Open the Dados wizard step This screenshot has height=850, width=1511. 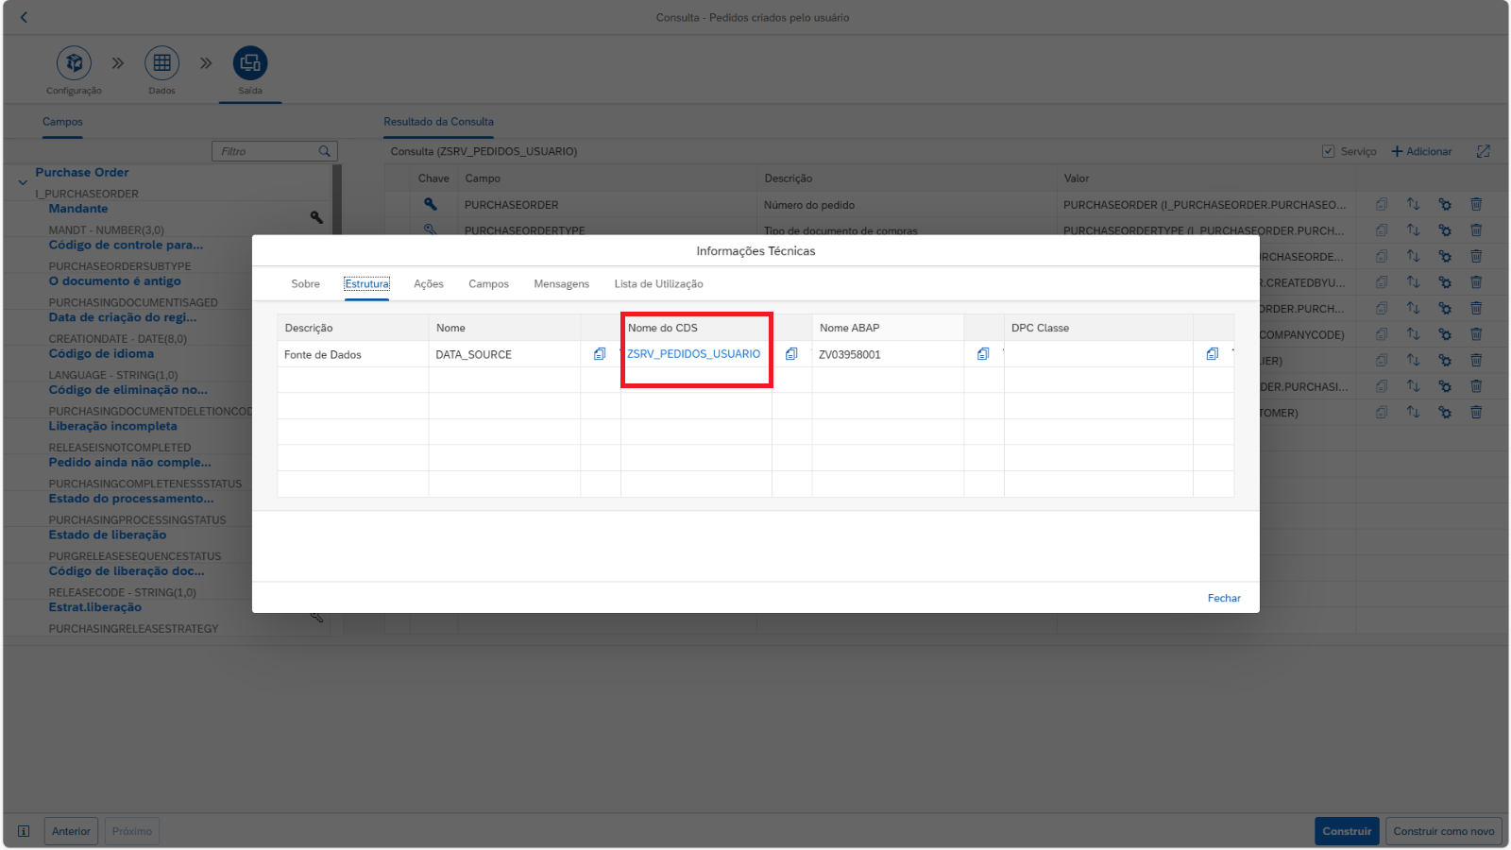(x=161, y=63)
